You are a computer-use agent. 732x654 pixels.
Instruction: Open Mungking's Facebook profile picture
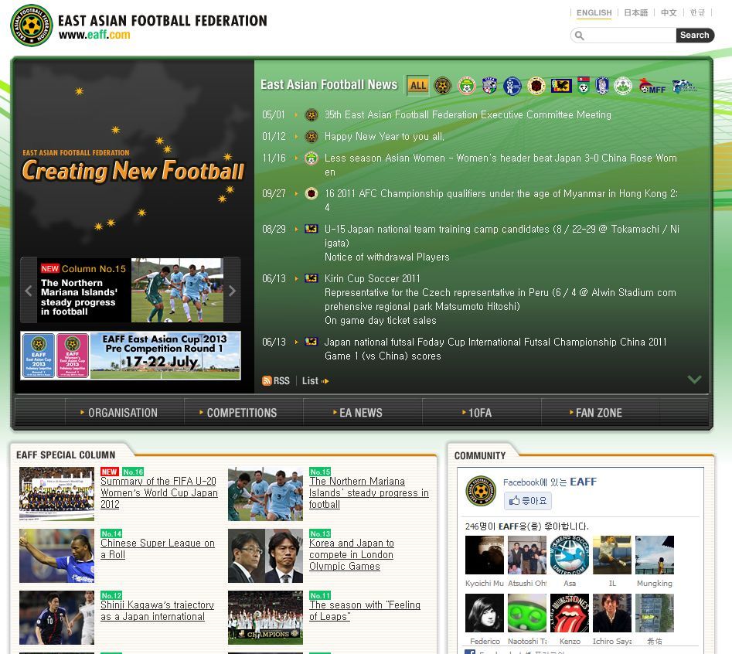(x=655, y=555)
